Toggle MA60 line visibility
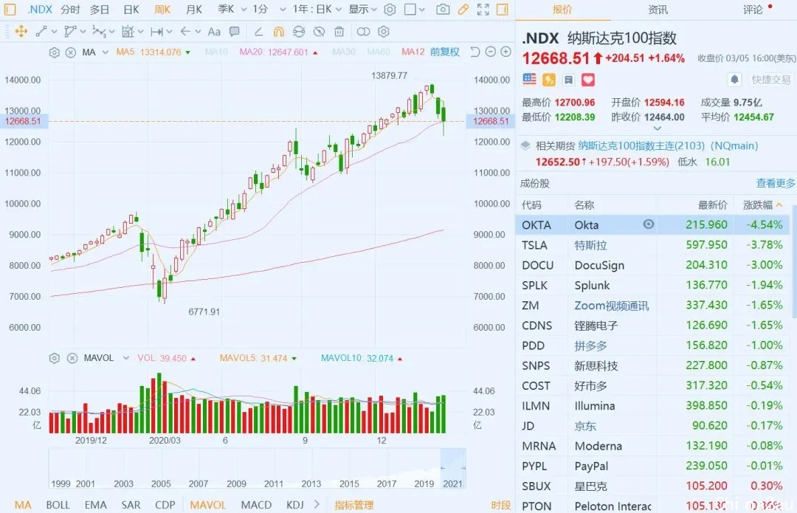The width and height of the screenshot is (797, 513). tap(378, 52)
